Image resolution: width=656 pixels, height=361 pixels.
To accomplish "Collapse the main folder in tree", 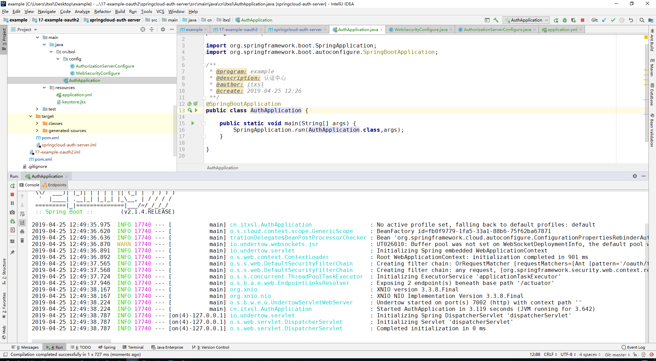I will tap(37, 38).
